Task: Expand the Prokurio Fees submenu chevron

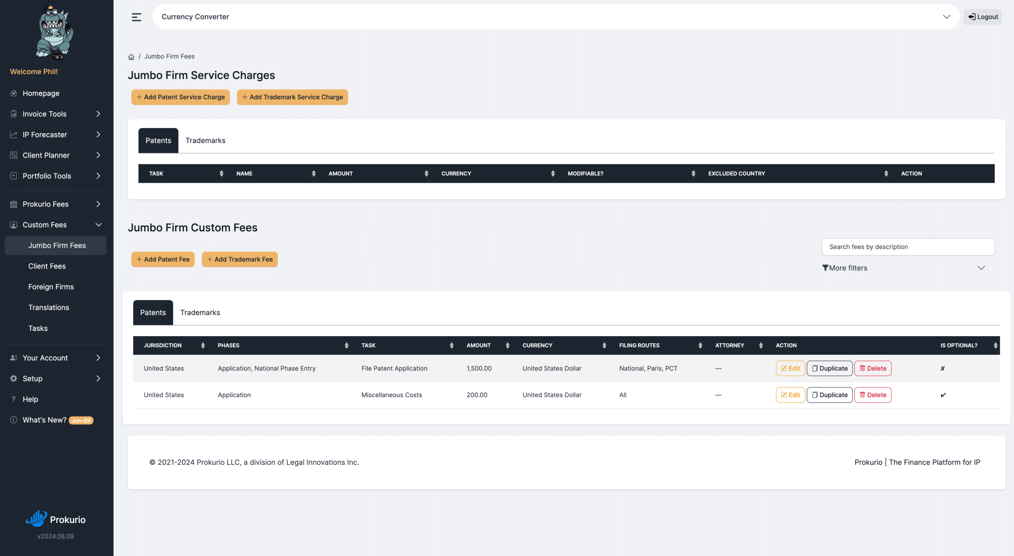Action: tap(98, 204)
